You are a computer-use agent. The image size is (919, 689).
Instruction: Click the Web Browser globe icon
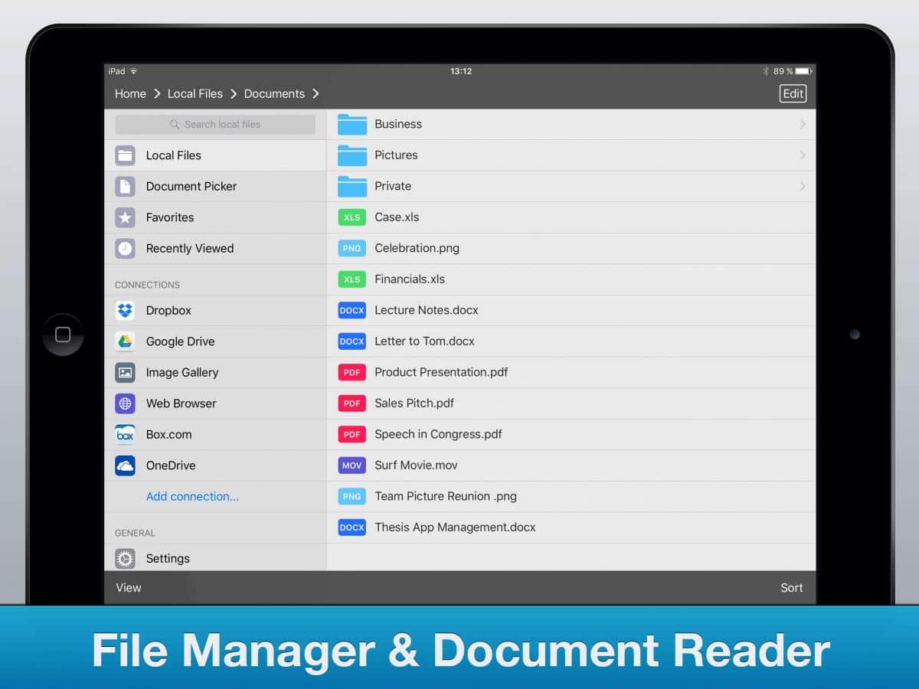pyautogui.click(x=125, y=403)
